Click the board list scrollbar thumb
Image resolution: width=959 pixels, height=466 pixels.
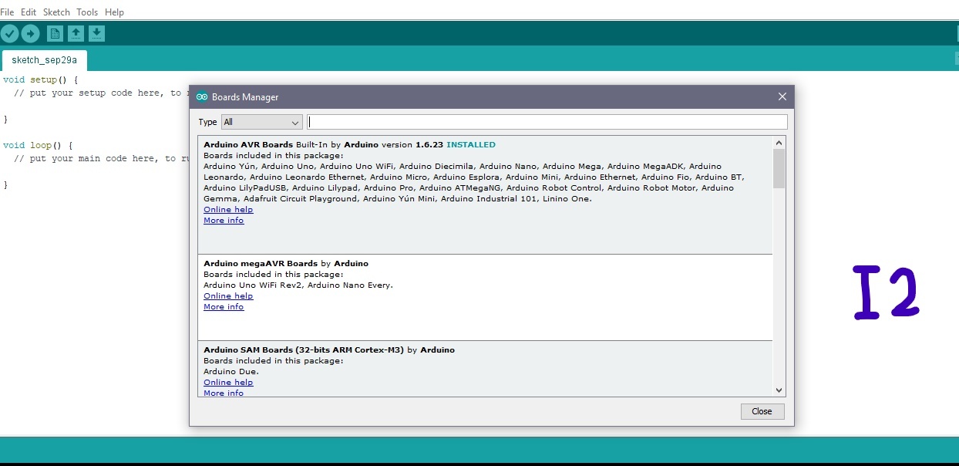coord(779,168)
